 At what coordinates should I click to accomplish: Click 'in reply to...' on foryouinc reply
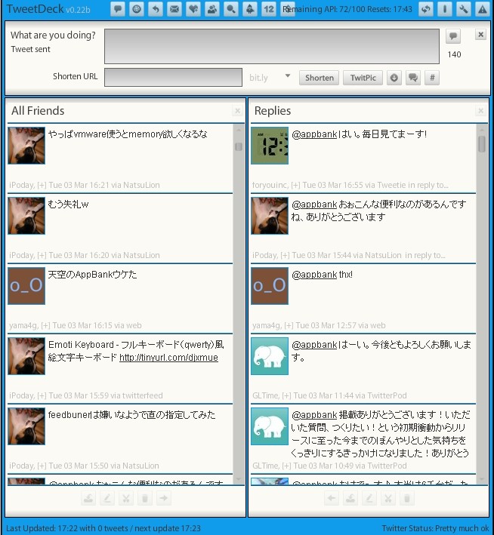pyautogui.click(x=428, y=185)
